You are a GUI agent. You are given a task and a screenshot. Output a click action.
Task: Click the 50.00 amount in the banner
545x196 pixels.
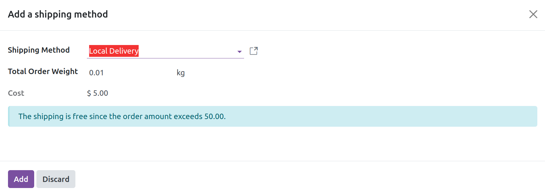click(x=214, y=117)
